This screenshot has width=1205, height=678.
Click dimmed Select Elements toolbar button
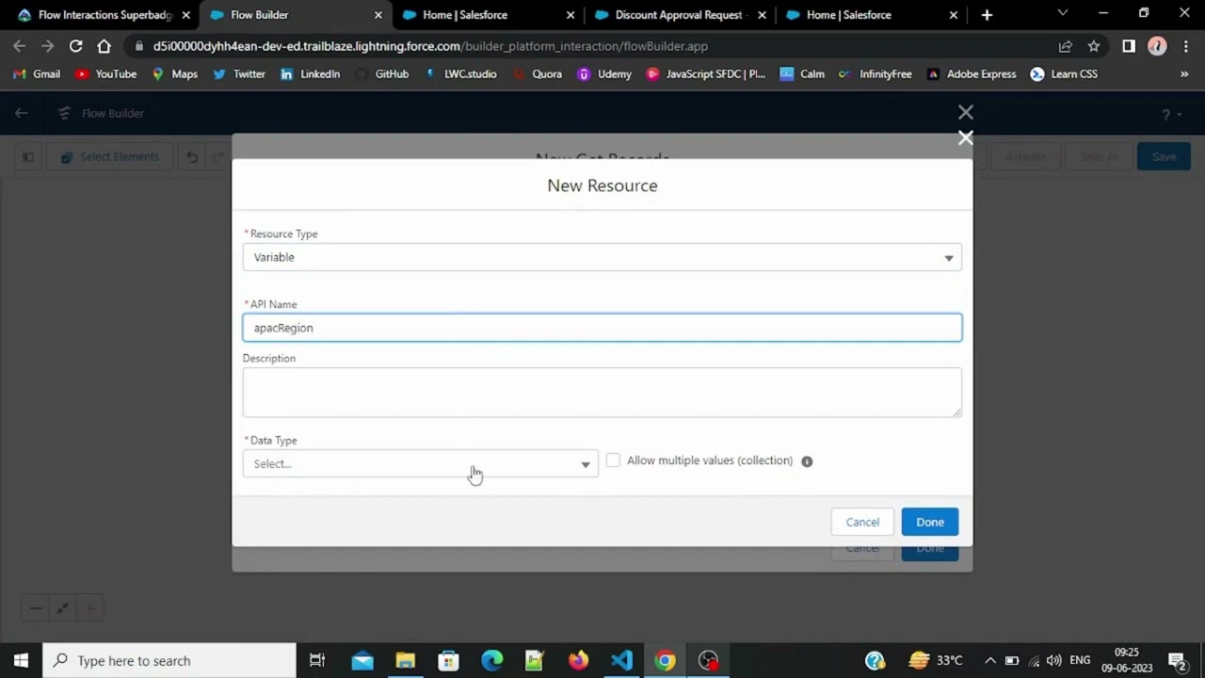coord(110,156)
